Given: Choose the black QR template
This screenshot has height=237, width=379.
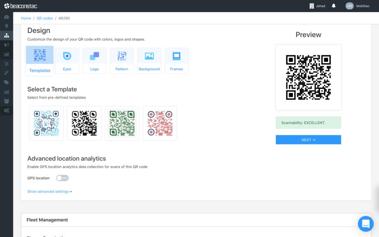Looking at the screenshot, I should click(x=84, y=123).
